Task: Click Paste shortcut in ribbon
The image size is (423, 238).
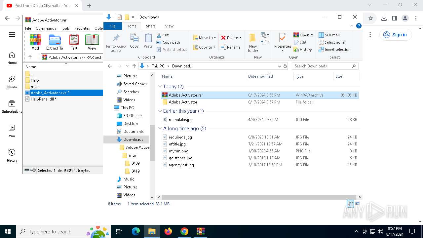Action: [172, 50]
